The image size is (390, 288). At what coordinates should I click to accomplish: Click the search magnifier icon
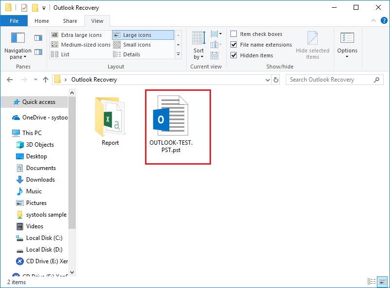(376, 80)
